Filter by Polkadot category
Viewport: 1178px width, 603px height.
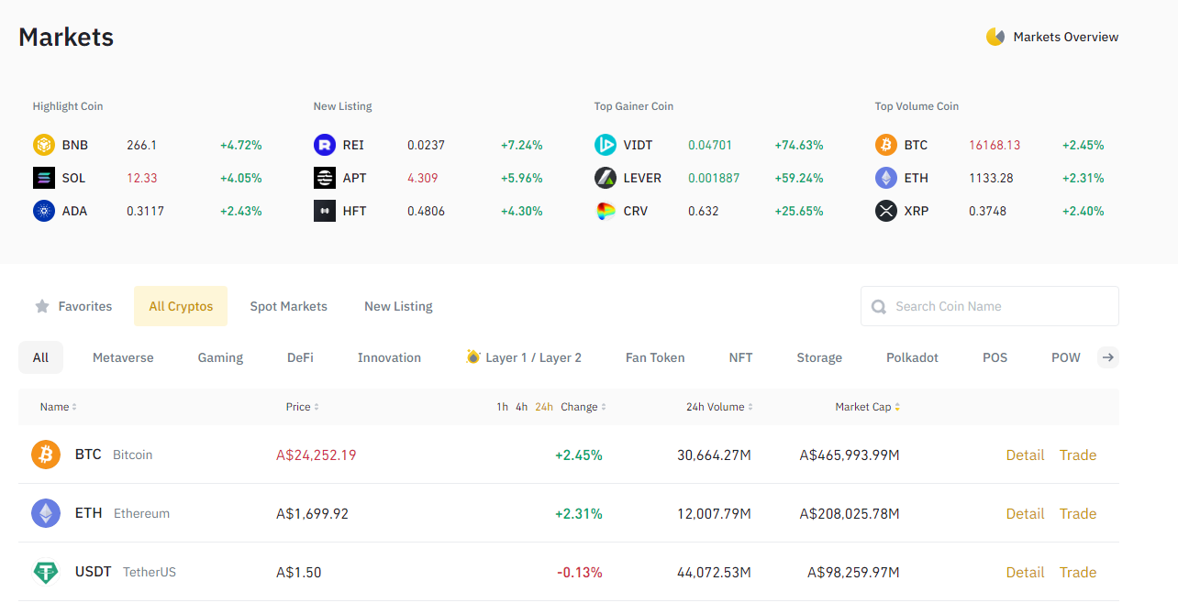(912, 357)
